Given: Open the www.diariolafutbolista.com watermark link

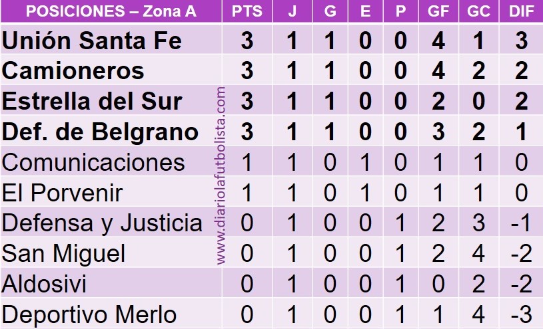Looking at the screenshot, I should pyautogui.click(x=221, y=175).
